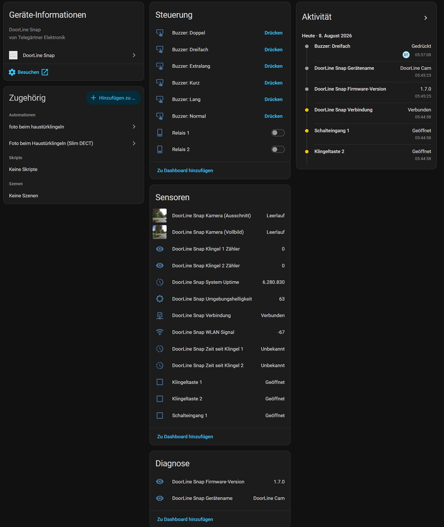444x527 pixels.
Task: Click the clock icon for Zeit seit Klingel 1
Action: [x=160, y=349]
